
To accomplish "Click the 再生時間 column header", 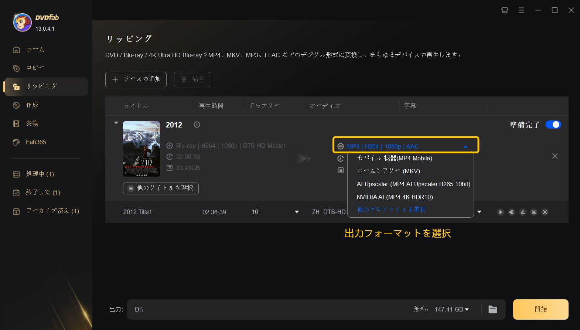I will click(x=211, y=106).
